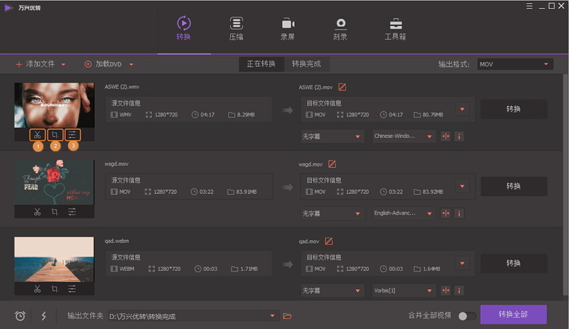Open the effects settings icon under ASWE (2).wmv
This screenshot has width=569, height=329.
(72, 135)
